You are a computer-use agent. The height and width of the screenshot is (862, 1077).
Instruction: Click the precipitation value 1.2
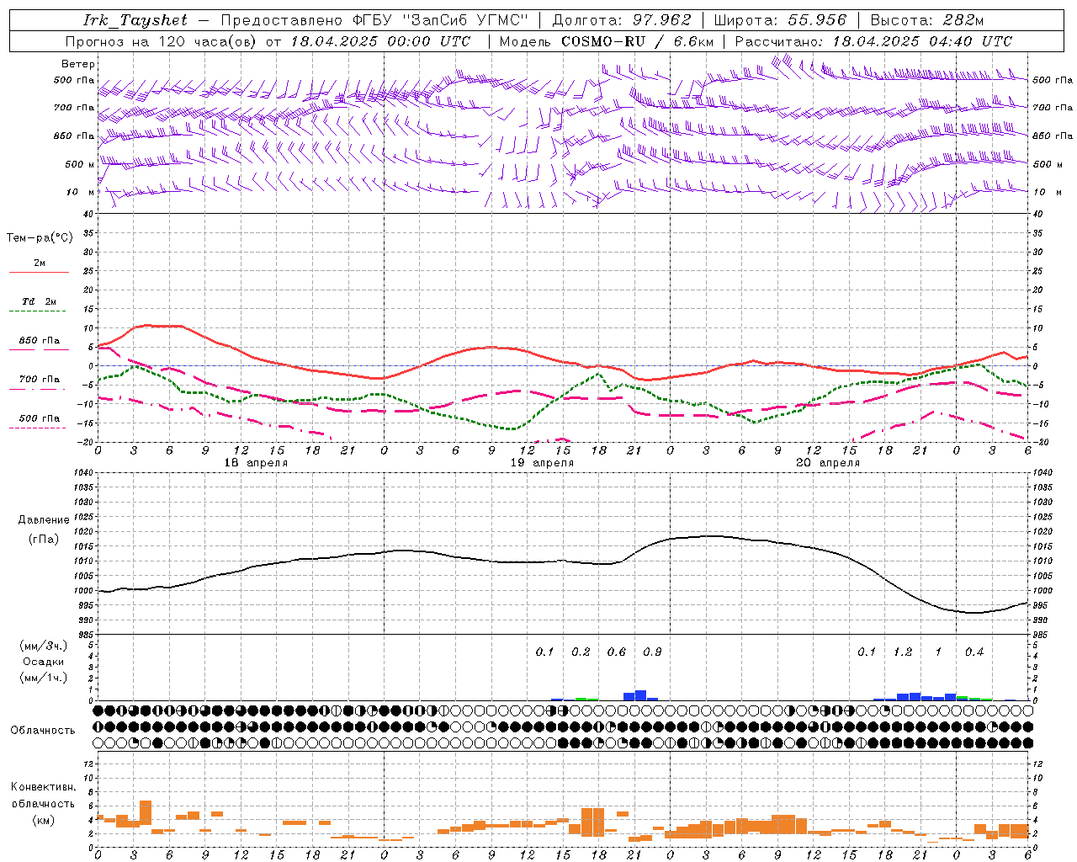(x=903, y=652)
